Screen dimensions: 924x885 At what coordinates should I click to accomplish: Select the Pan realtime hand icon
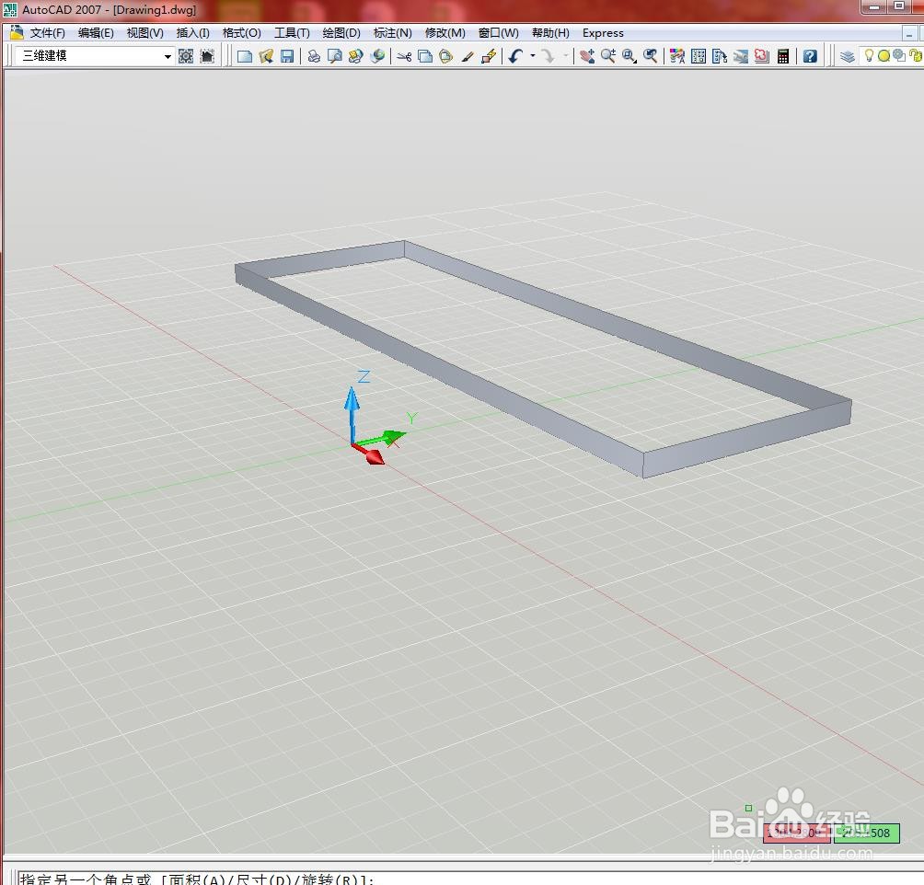[587, 56]
